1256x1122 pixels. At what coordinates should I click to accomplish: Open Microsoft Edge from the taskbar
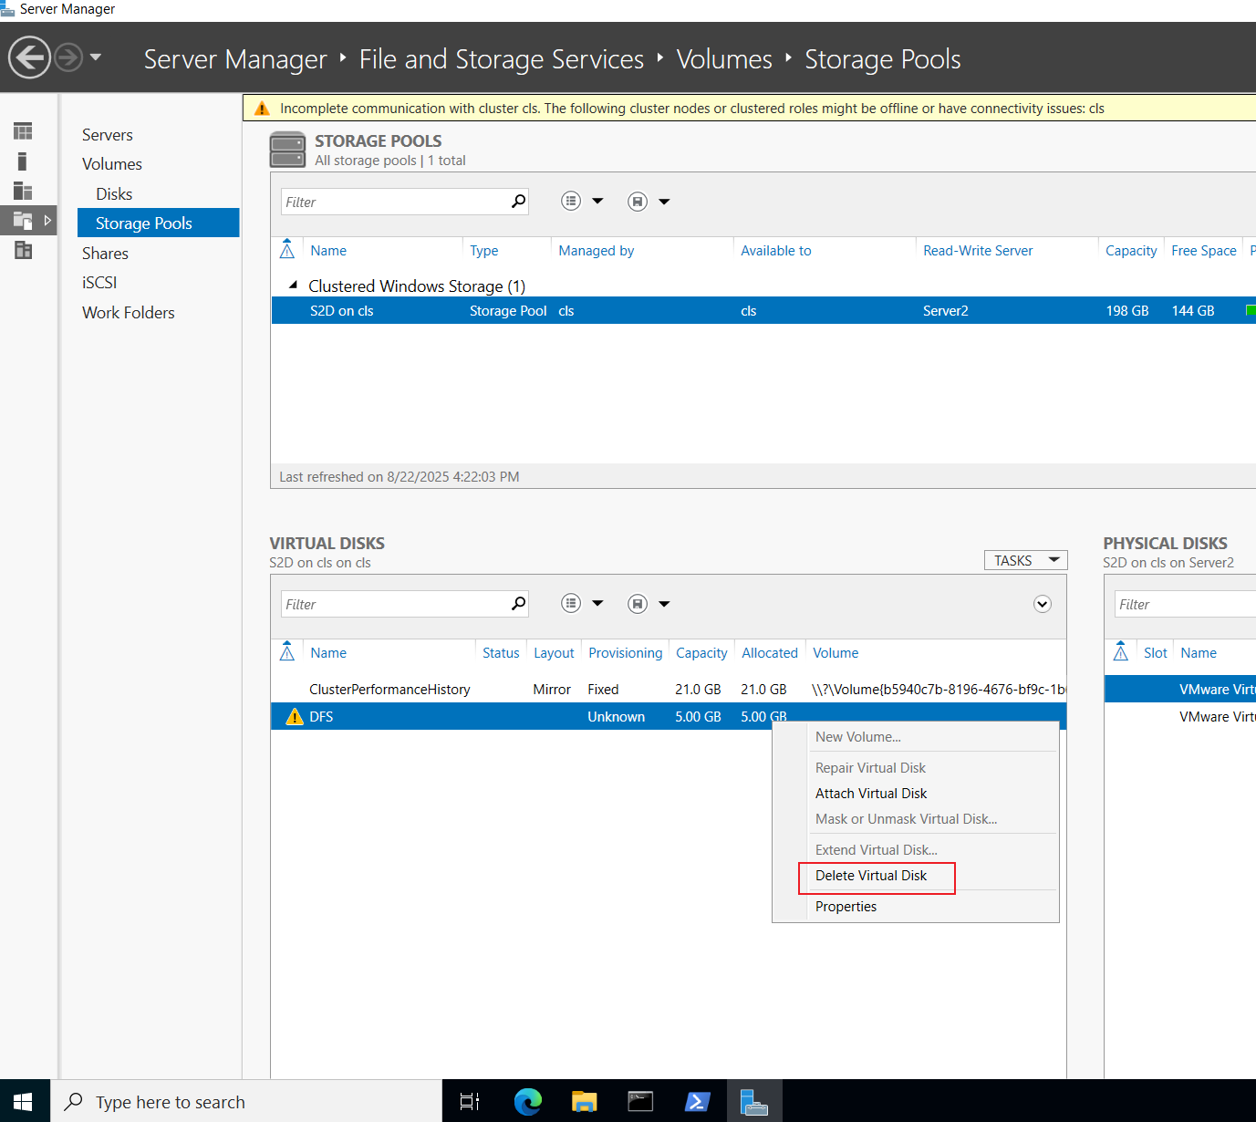coord(527,1102)
